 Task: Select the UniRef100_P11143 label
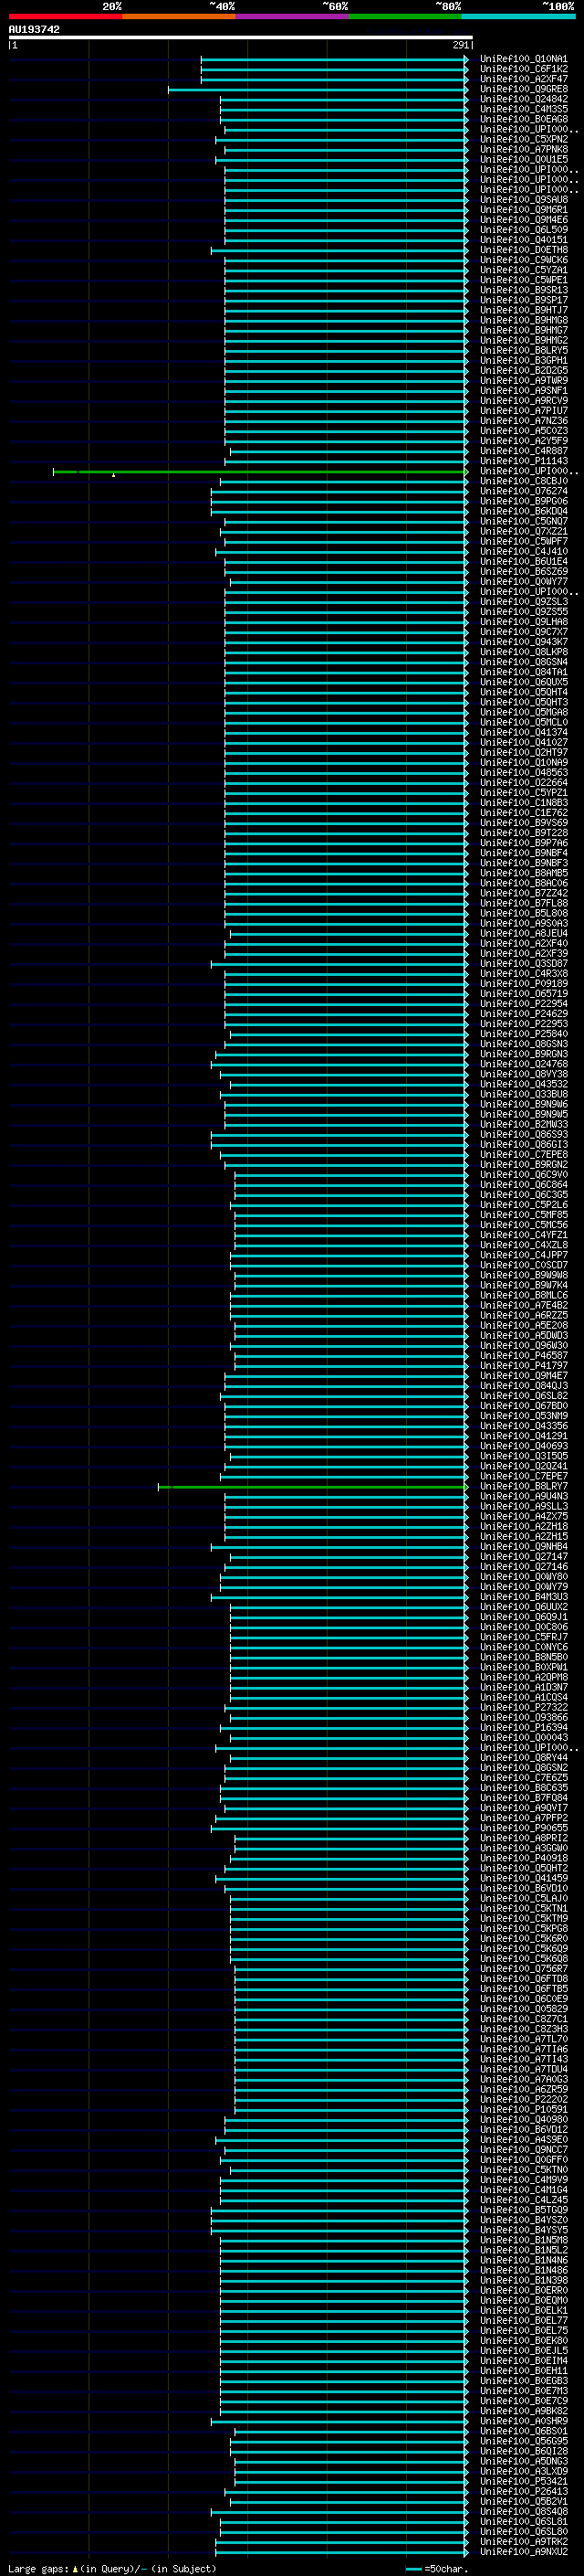523,461
